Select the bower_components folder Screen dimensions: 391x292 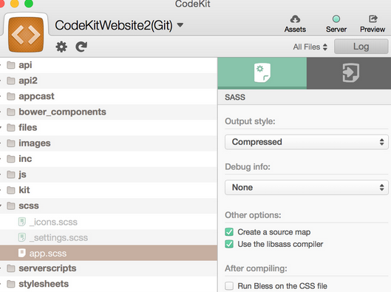[109, 112]
